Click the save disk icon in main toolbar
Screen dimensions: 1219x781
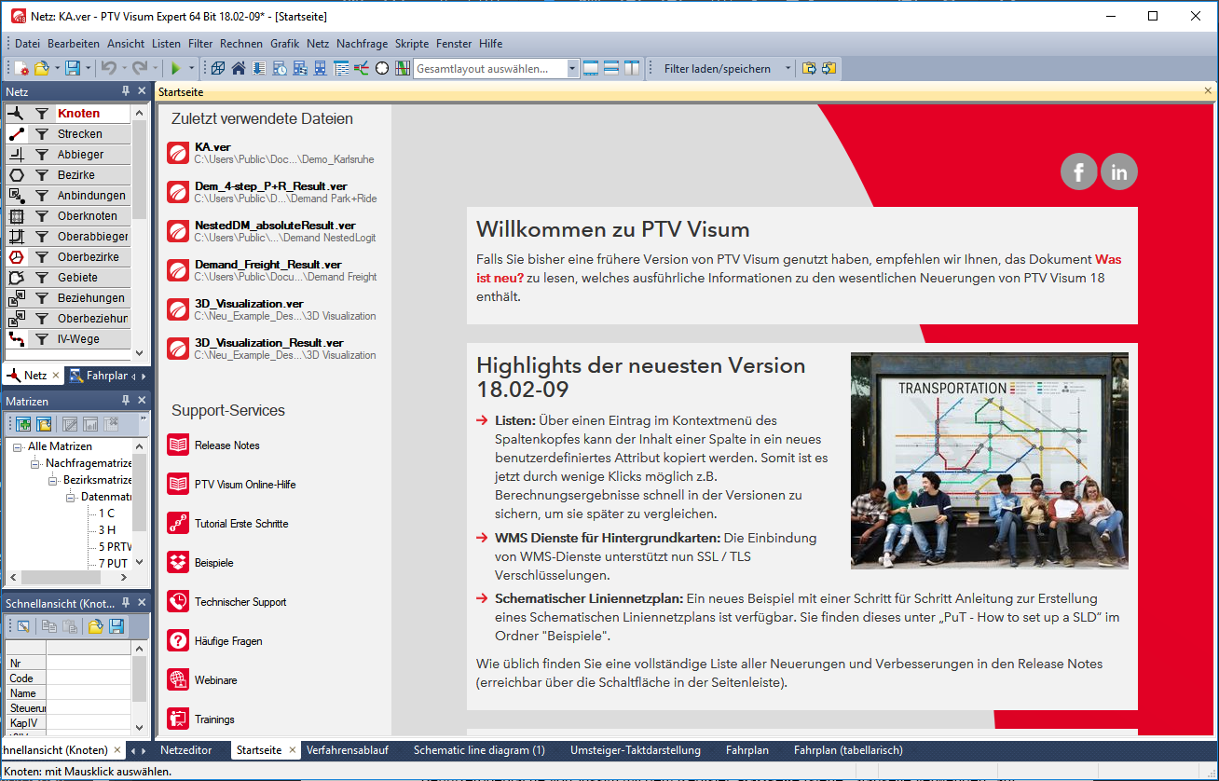[72, 68]
